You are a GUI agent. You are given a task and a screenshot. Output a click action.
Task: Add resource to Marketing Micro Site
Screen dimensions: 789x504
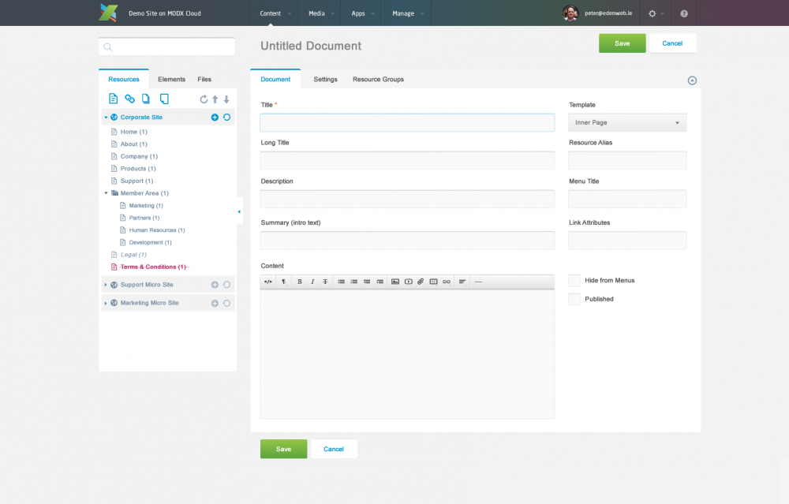215,304
